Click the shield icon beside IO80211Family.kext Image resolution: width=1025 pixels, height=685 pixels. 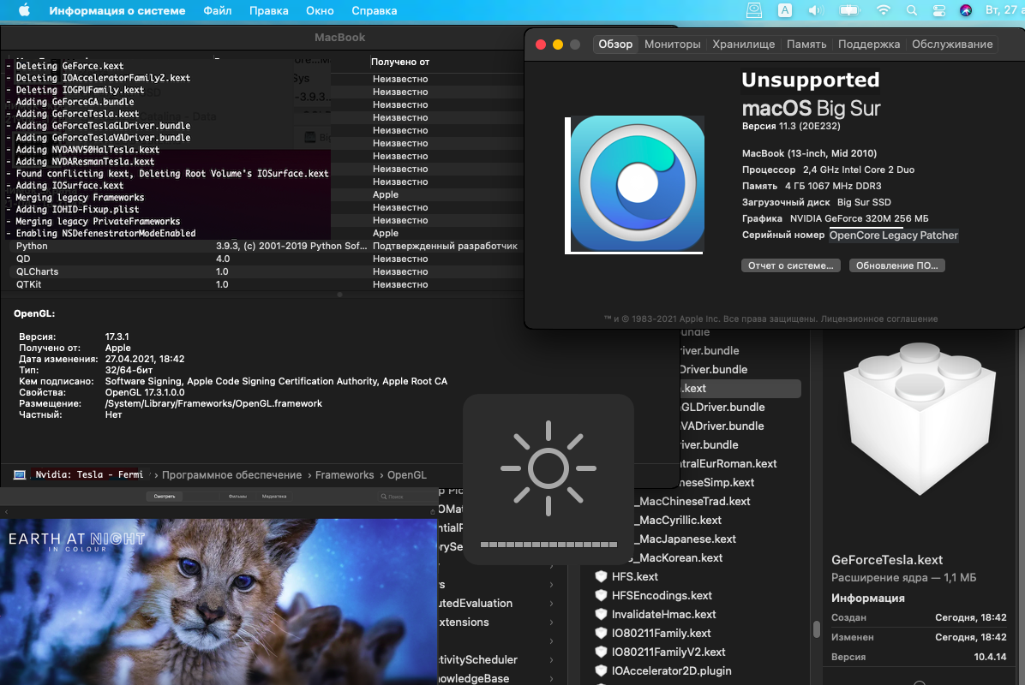[x=601, y=634]
